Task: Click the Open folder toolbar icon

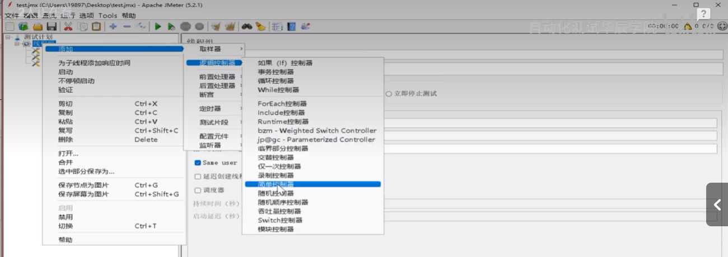Action: [38, 26]
